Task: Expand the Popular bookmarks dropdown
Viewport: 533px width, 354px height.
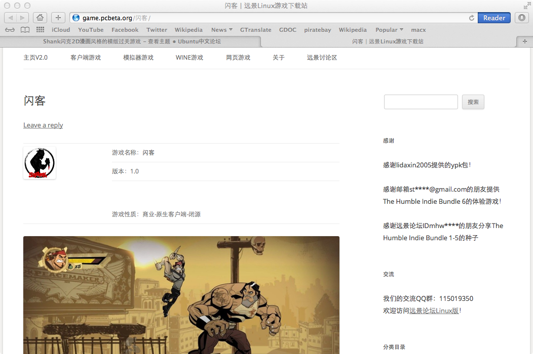Action: tap(389, 30)
